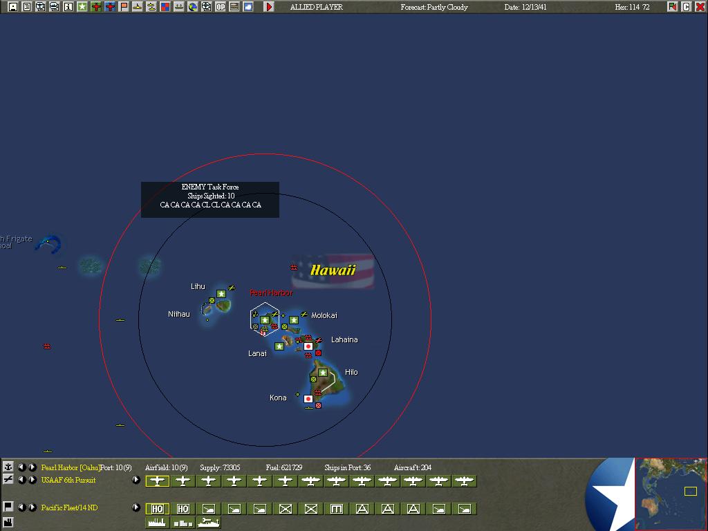Click the globe toolbar icon
Image resolution: width=708 pixels, height=531 pixels.
click(193, 7)
